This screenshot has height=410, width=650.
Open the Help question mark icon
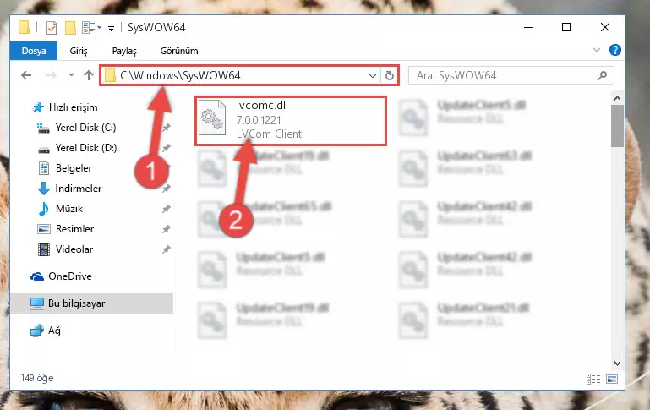point(615,50)
